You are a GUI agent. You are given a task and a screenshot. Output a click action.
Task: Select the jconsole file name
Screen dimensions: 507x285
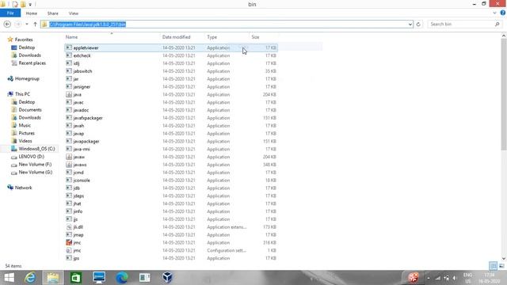point(82,180)
